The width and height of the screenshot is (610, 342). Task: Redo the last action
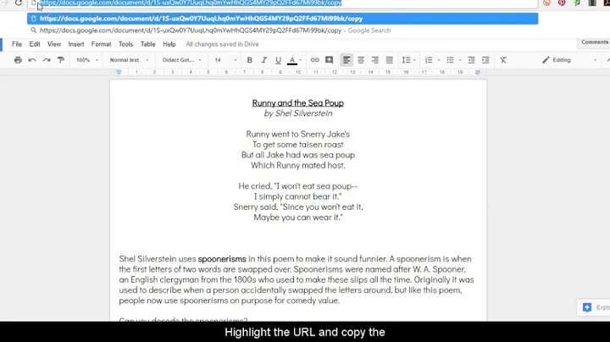pyautogui.click(x=47, y=60)
